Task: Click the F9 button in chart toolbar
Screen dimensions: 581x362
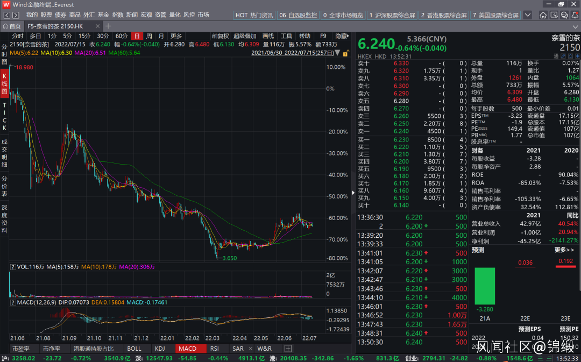Action: (323, 36)
